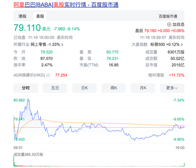Click the morning peak on price chart
The height and width of the screenshot is (168, 196).
point(28,99)
